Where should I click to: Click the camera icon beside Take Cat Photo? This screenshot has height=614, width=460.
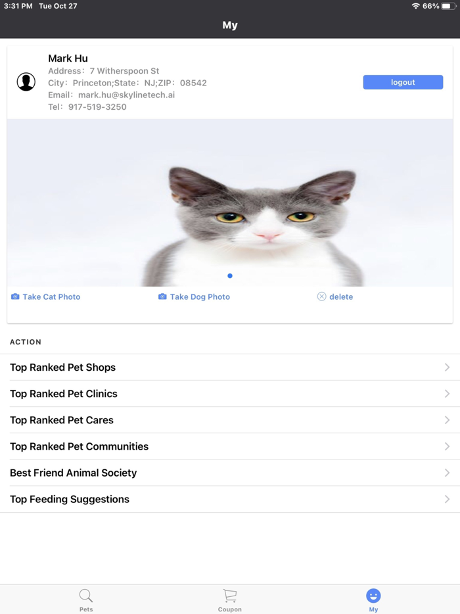pyautogui.click(x=15, y=296)
